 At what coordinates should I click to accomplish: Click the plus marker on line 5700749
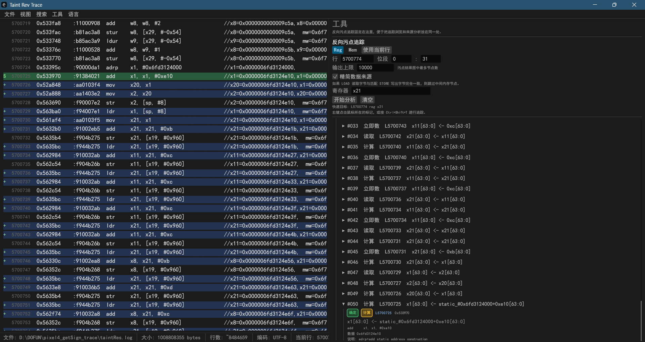[x=5, y=287]
